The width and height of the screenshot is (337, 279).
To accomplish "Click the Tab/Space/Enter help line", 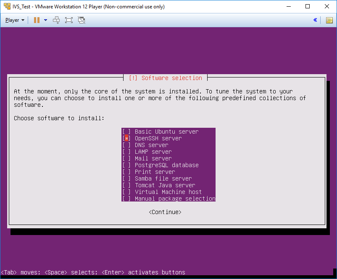I will 93,272.
